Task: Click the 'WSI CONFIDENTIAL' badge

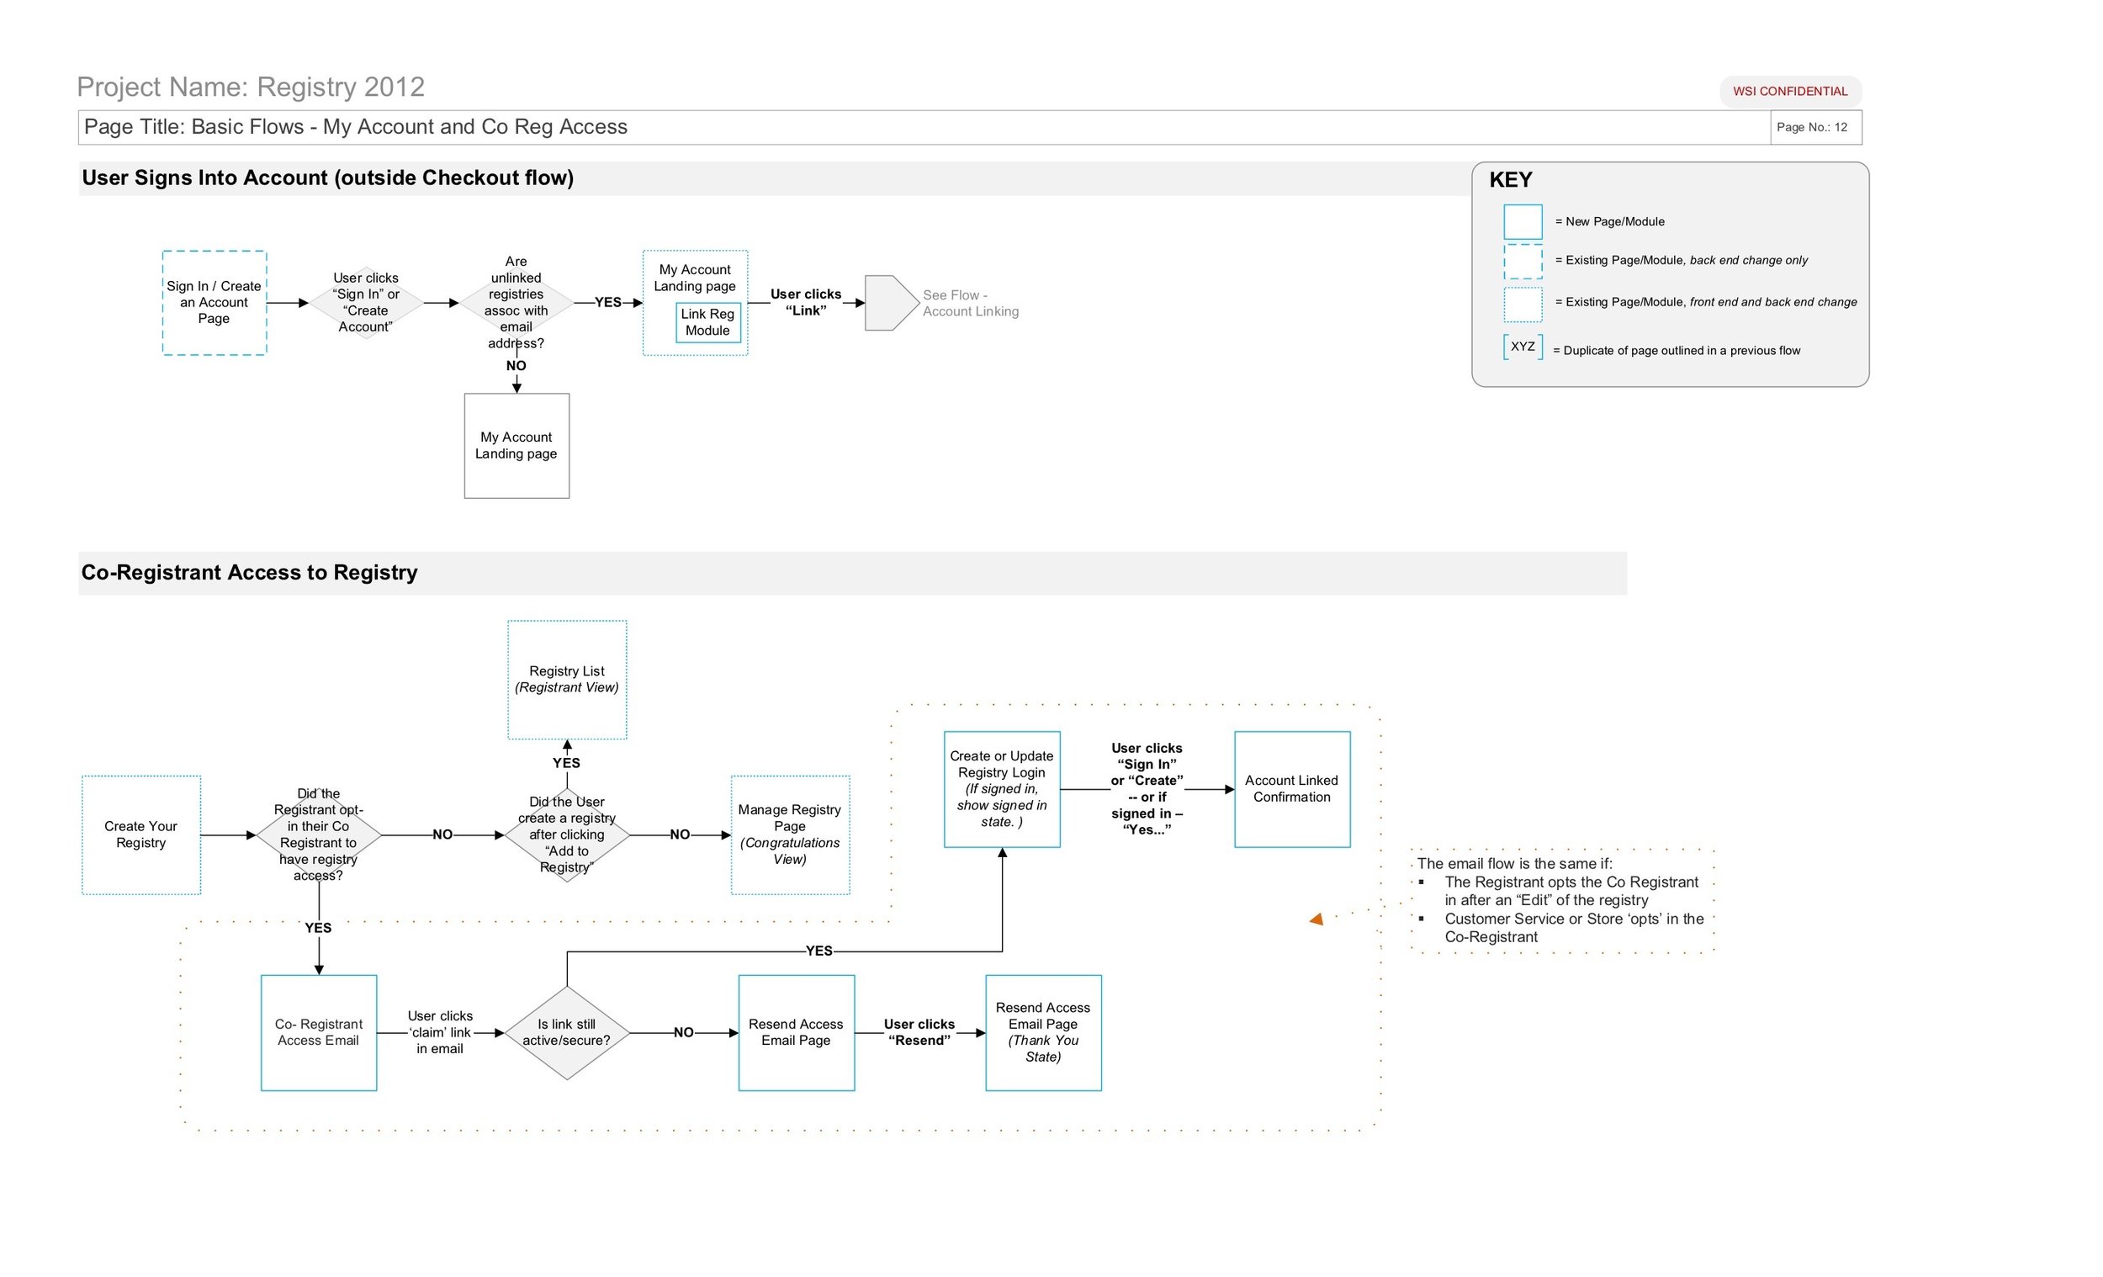Action: point(1790,92)
